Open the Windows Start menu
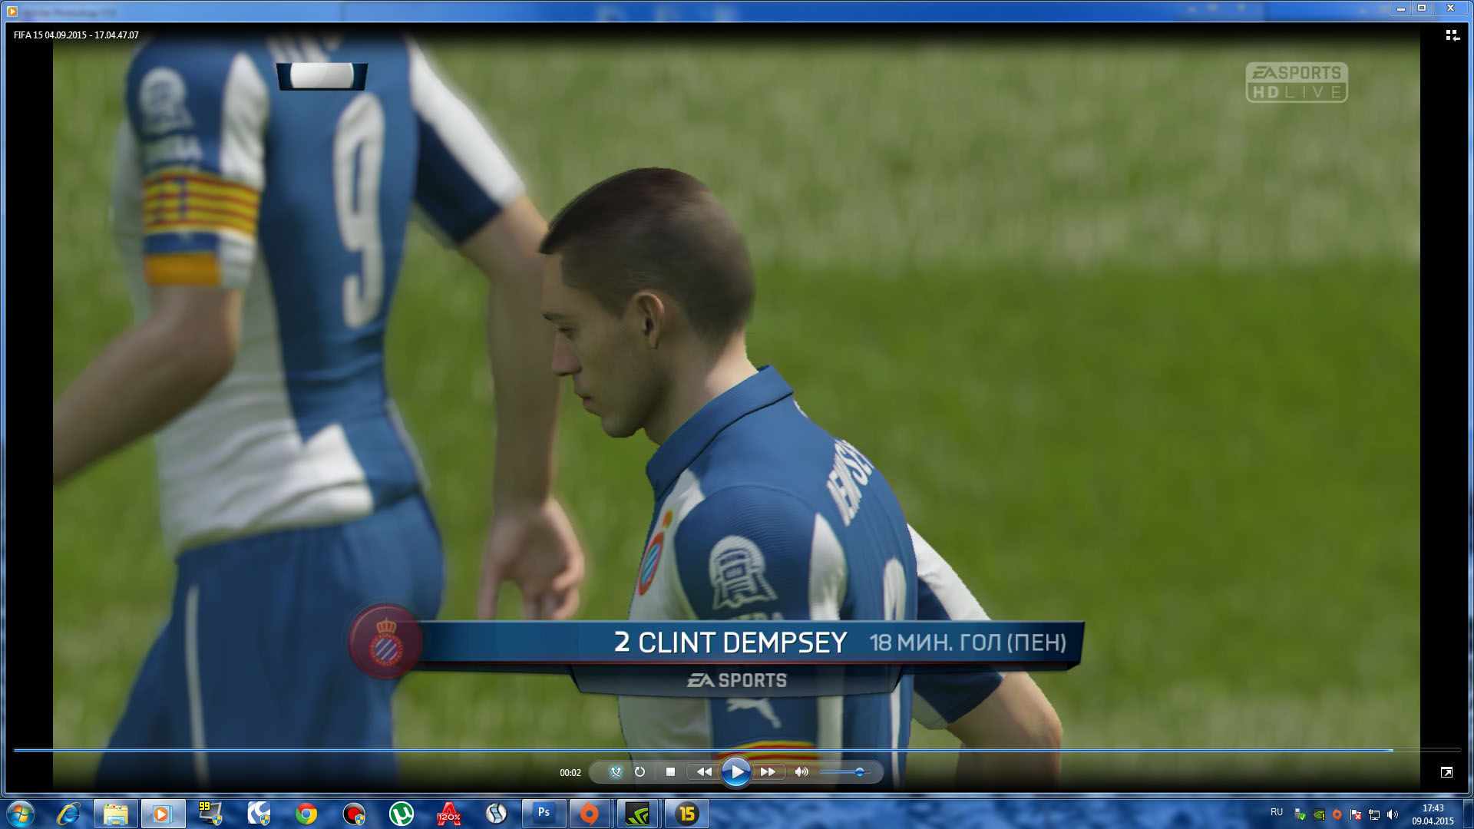This screenshot has width=1474, height=829. click(21, 814)
